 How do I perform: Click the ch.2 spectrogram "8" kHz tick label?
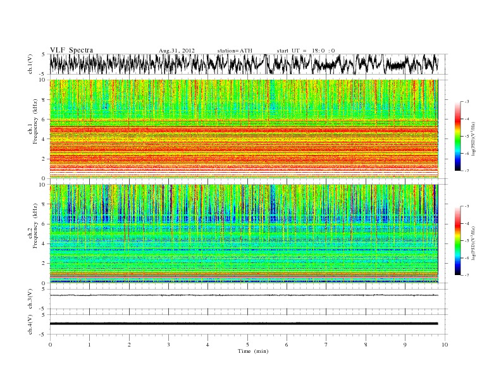[44, 204]
